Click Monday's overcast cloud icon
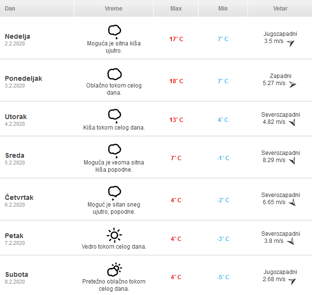The height and width of the screenshot is (295, 312). (x=114, y=74)
